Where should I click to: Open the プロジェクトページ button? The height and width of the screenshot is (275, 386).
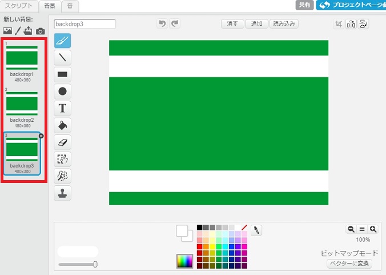pyautogui.click(x=351, y=5)
